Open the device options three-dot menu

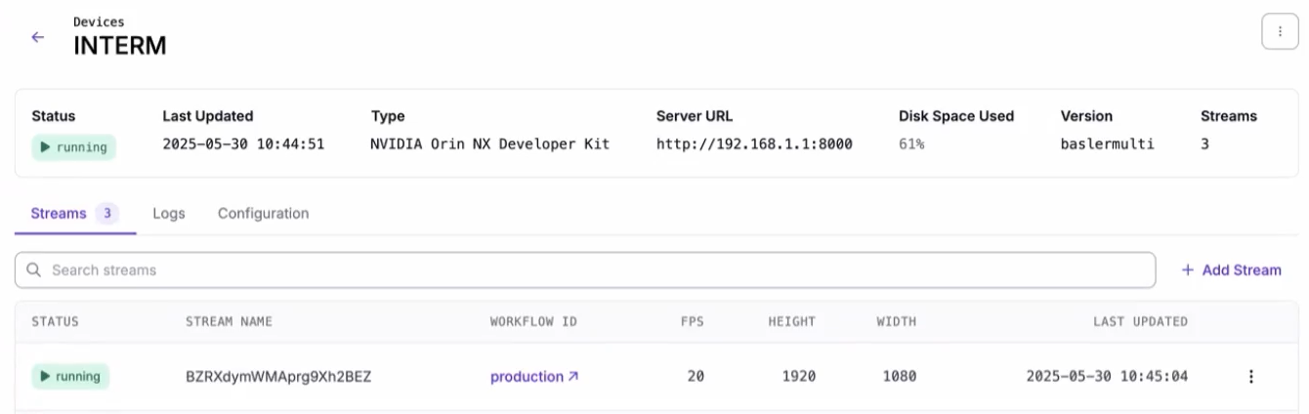click(x=1280, y=31)
